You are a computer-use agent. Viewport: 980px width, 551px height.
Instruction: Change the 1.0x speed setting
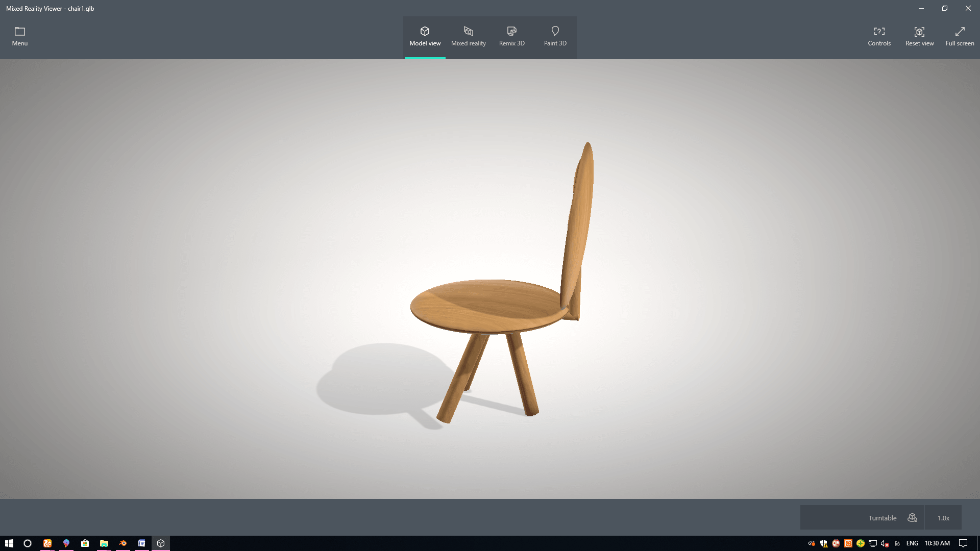point(943,518)
